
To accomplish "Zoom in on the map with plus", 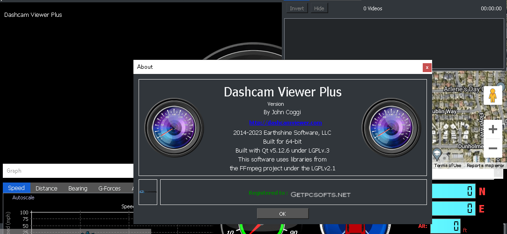I will (492, 130).
